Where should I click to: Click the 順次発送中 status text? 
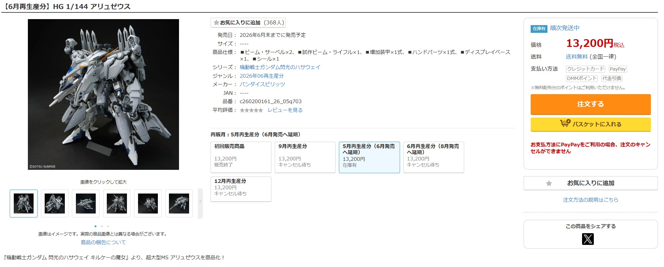click(x=565, y=28)
